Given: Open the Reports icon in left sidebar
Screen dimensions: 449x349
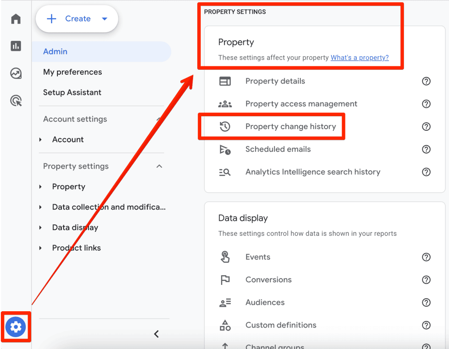Looking at the screenshot, I should click(15, 46).
